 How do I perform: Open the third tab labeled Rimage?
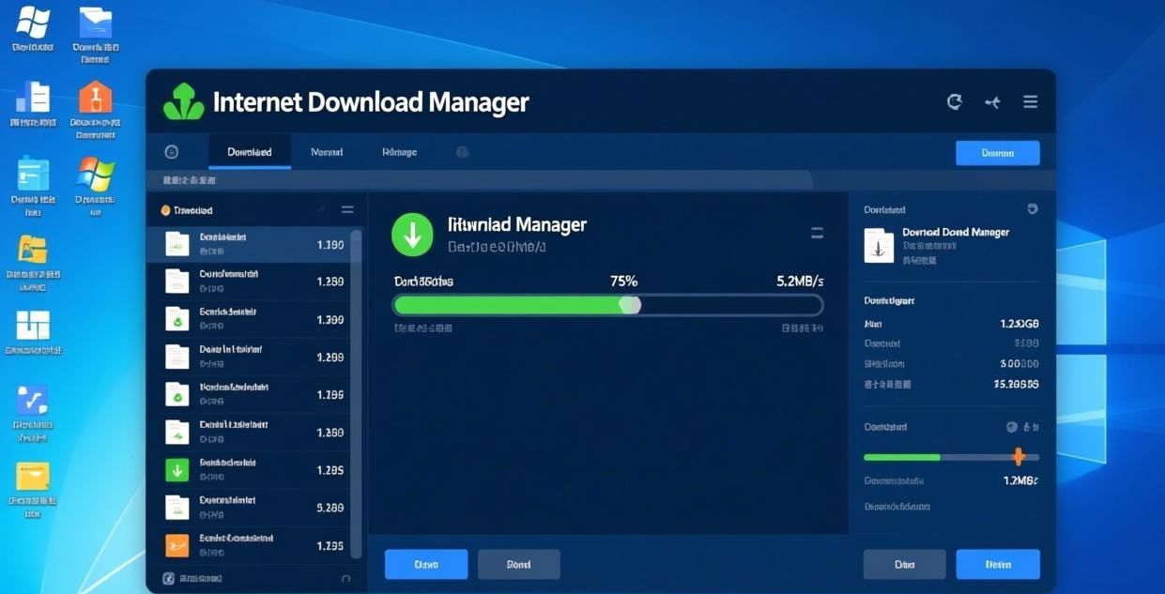coord(399,152)
